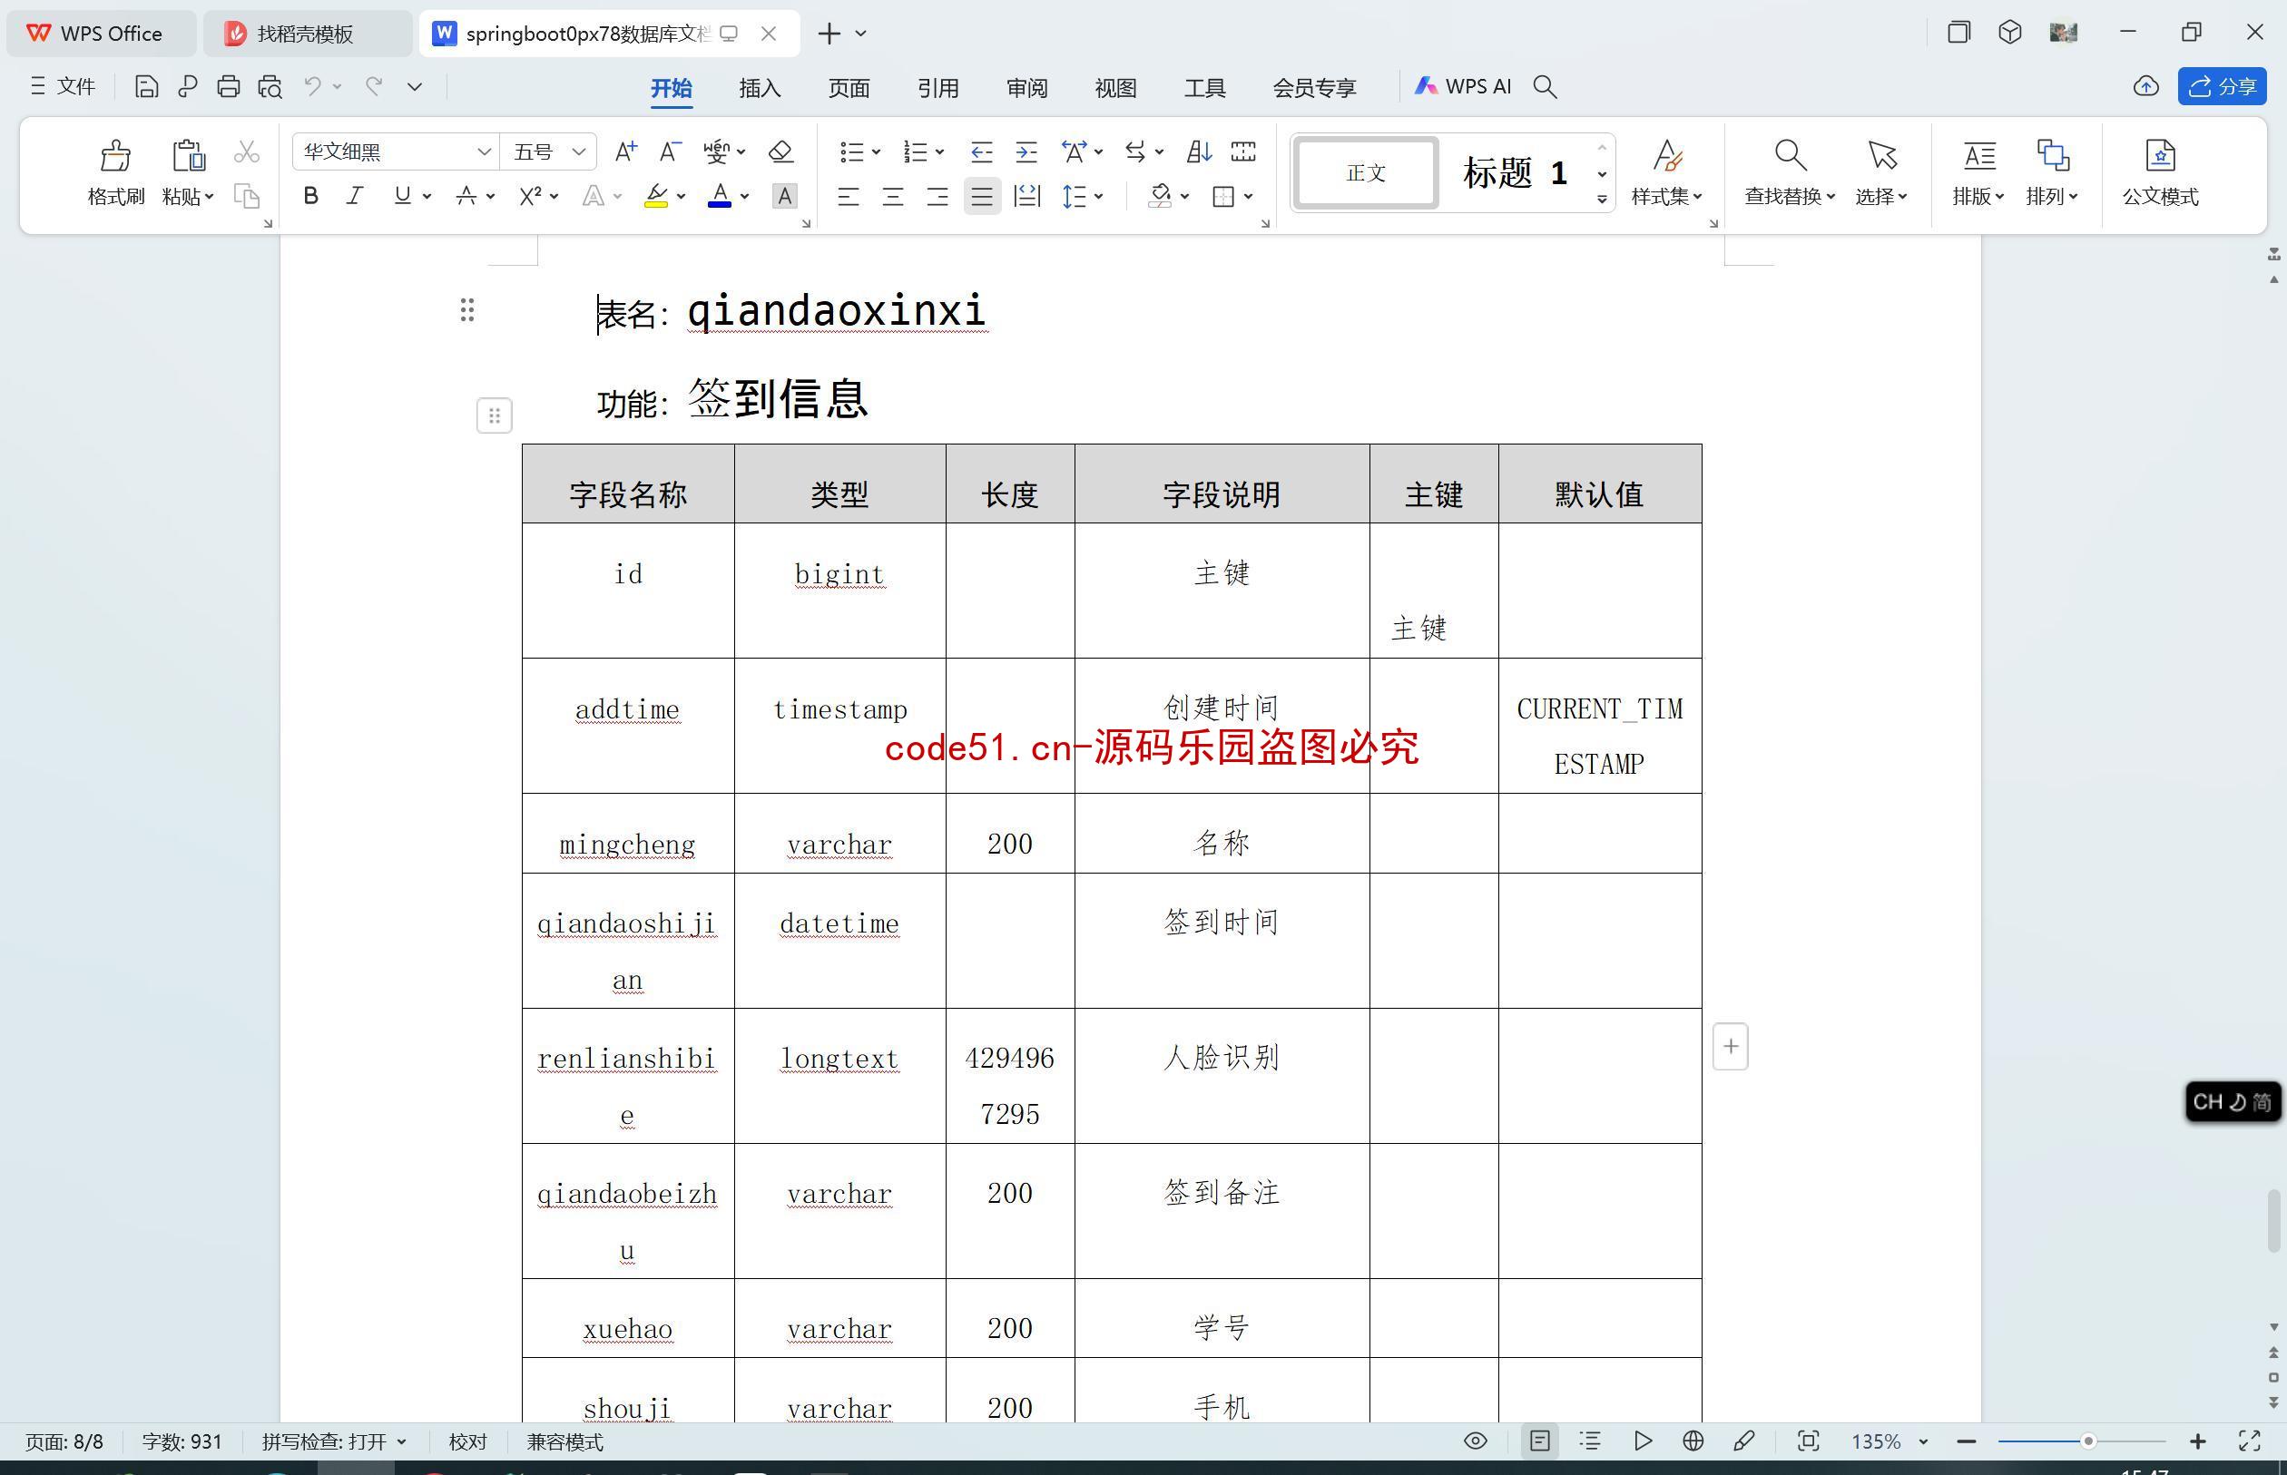Viewport: 2287px width, 1475px height.
Task: Increase font size with A+ icon
Action: [x=625, y=151]
